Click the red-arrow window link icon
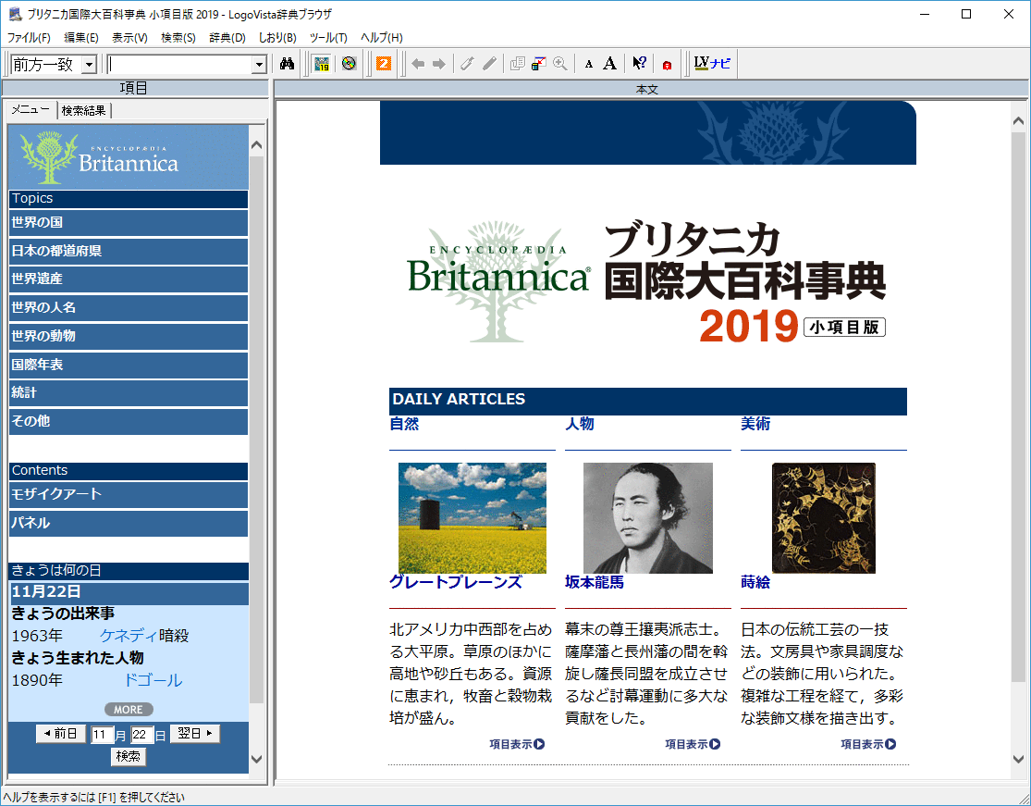The width and height of the screenshot is (1031, 806). 538,64
